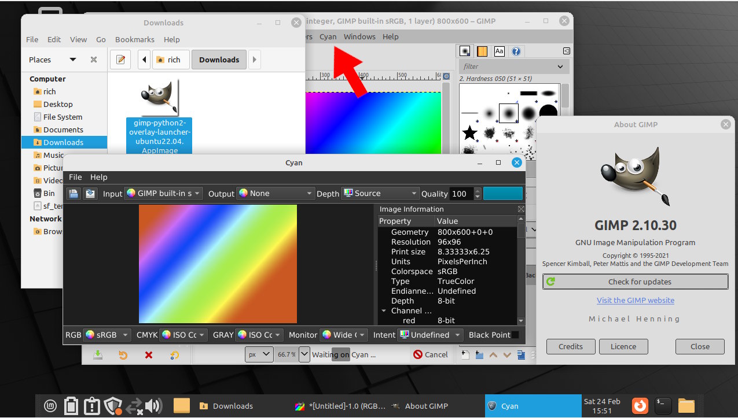Open the Brushes tab in GIMP dock
This screenshot has height=418, width=738.
tap(464, 51)
